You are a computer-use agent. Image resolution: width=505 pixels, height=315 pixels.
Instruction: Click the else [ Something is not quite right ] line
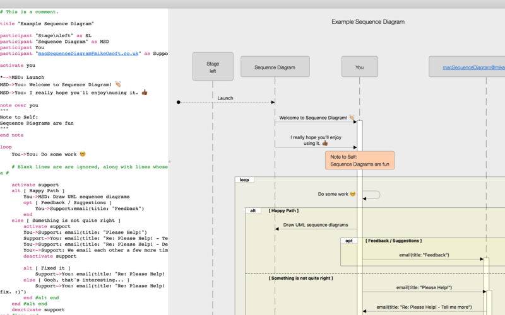pyautogui.click(x=66, y=220)
